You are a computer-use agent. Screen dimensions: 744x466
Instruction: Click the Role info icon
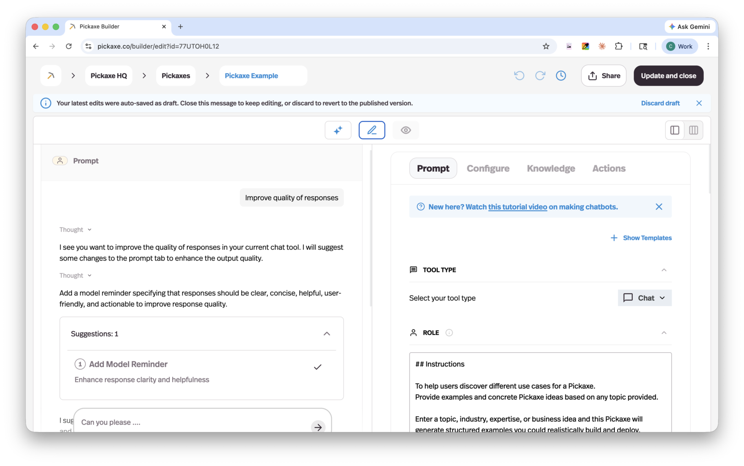click(x=449, y=333)
